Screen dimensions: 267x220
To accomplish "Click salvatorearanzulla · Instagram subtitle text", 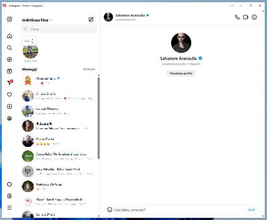I will tap(181, 64).
